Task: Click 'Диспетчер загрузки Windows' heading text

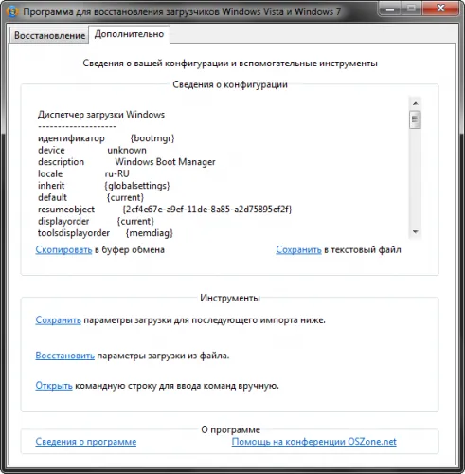Action: (101, 115)
